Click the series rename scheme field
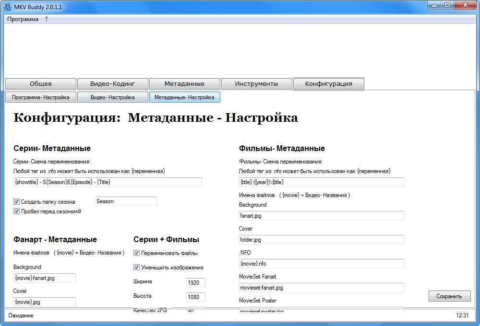The image size is (480, 326). [x=108, y=182]
